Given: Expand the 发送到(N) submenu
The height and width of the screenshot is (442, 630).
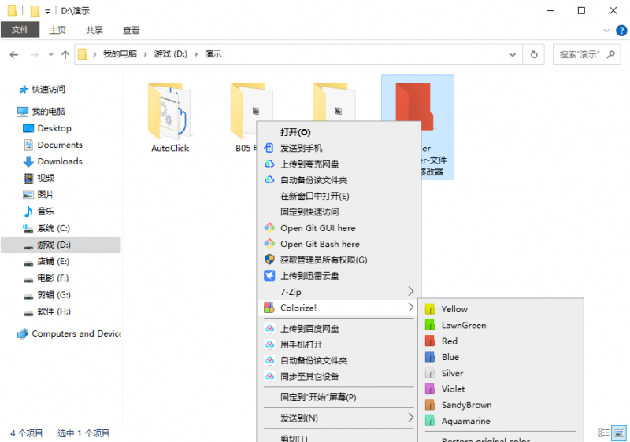Looking at the screenshot, I should click(x=339, y=418).
